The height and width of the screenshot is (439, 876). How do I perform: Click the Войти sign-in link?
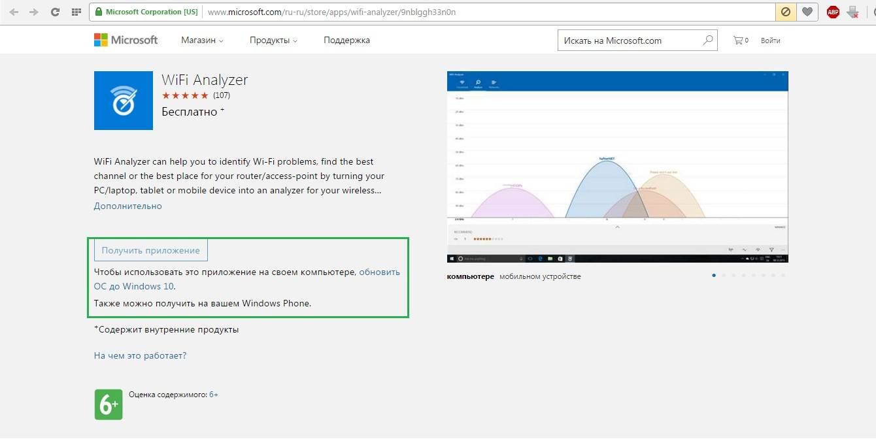770,41
